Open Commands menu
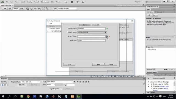The width and height of the screenshot is (176, 99). click(45, 2)
